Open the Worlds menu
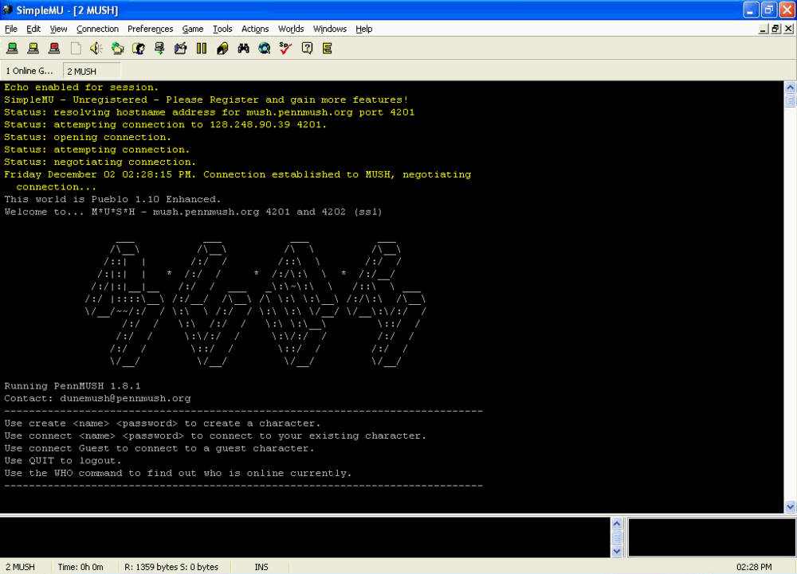Viewport: 797px width, 574px height. (291, 29)
